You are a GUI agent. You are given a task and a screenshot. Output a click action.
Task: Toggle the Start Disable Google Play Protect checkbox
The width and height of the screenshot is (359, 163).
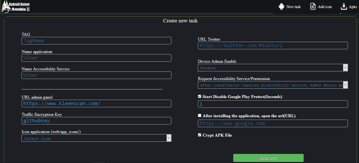click(x=200, y=96)
